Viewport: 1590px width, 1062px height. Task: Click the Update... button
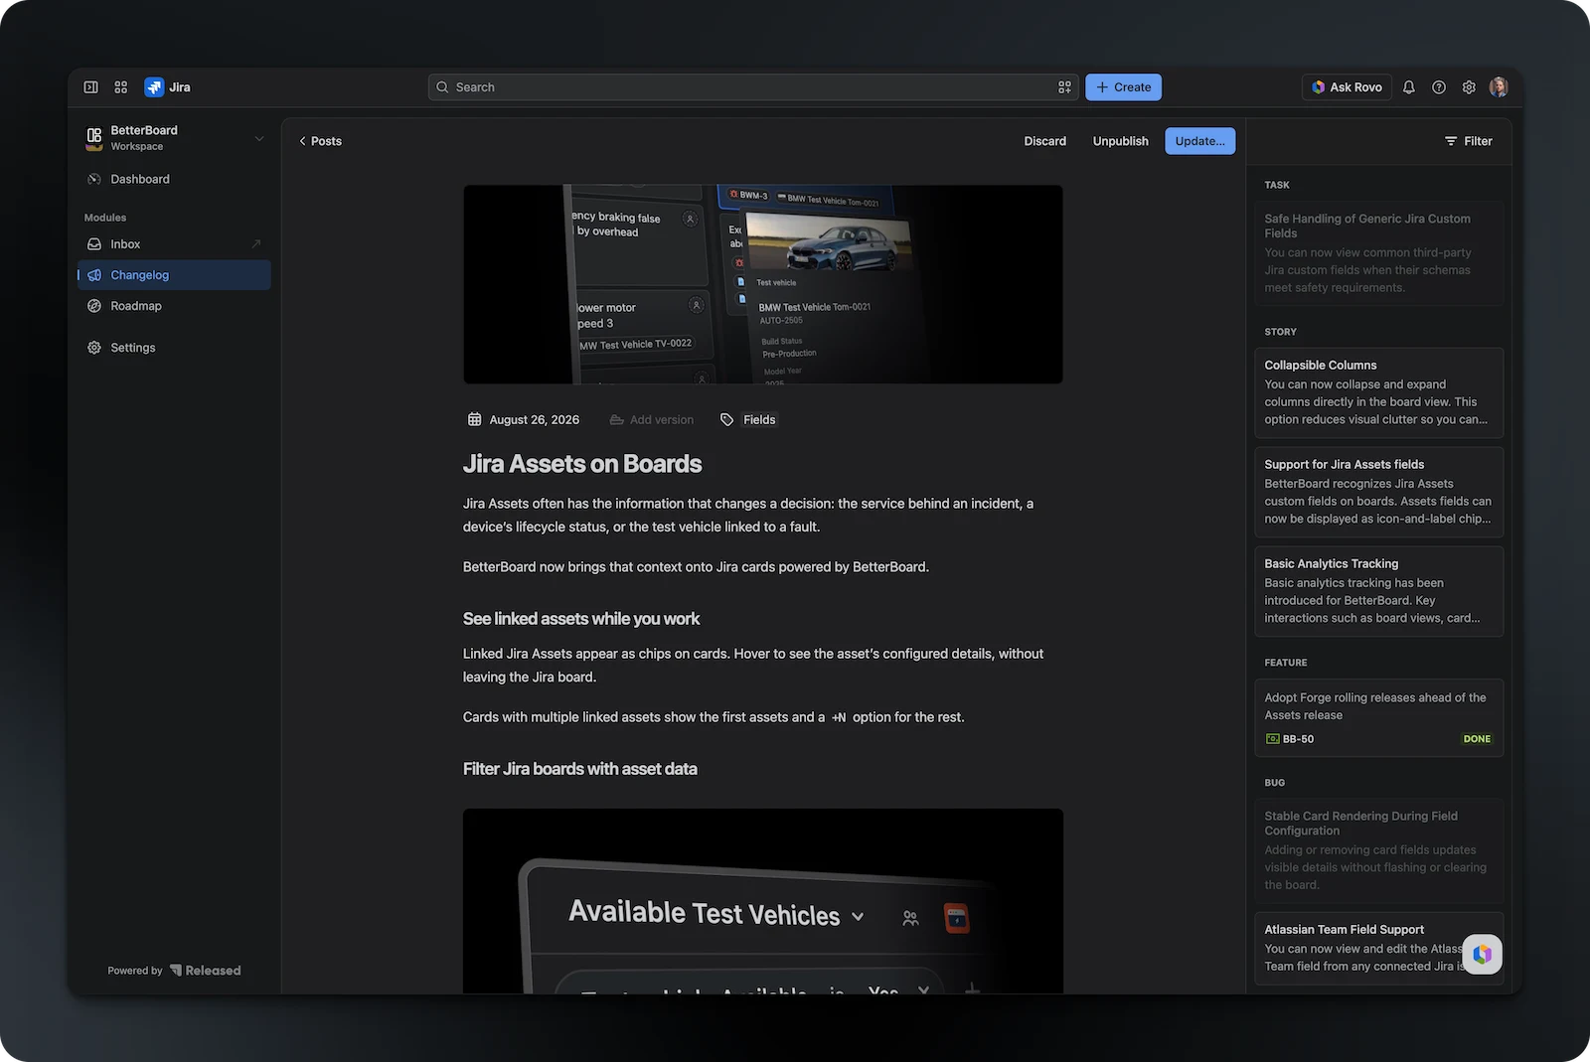(x=1200, y=141)
